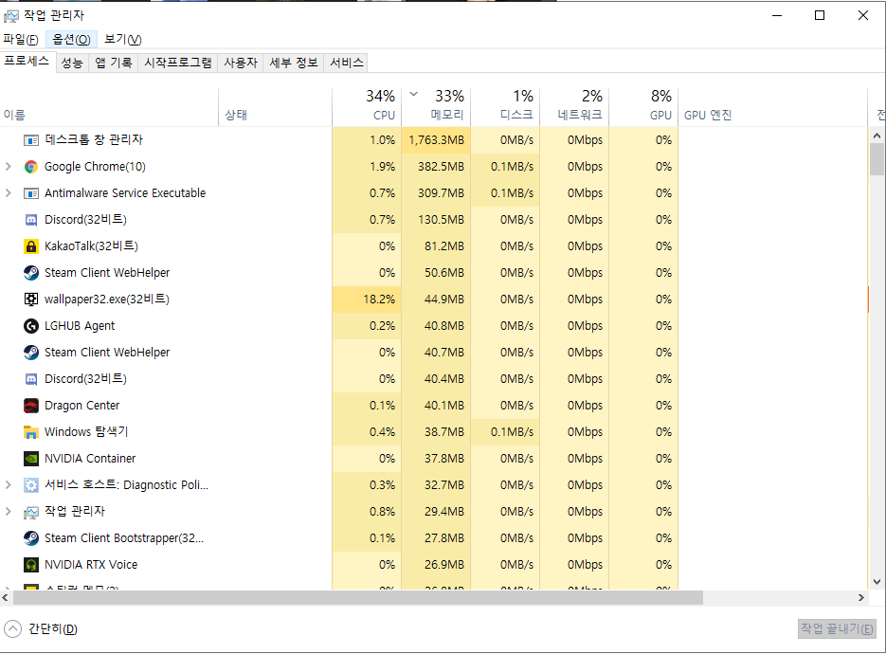Click the Discord icon with 40.4MB memory
The height and width of the screenshot is (654, 886).
(x=31, y=379)
